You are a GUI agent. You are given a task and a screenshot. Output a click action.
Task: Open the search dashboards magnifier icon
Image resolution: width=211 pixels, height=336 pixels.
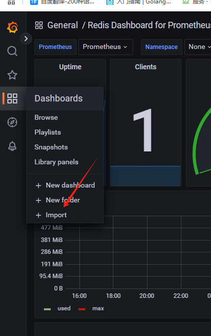pyautogui.click(x=12, y=51)
